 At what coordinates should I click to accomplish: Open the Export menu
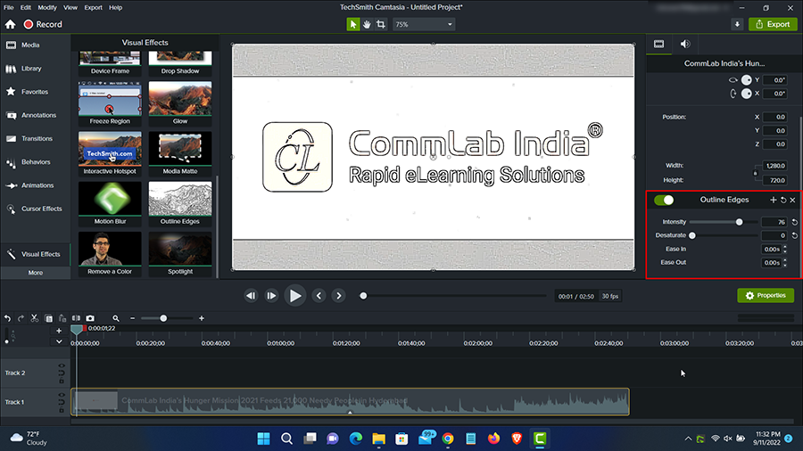click(x=93, y=7)
